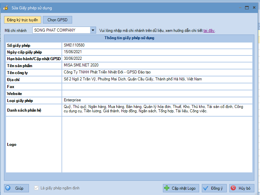The height and width of the screenshot is (195, 260).
Task: Click the Đăng ký trực tuyến button
Action: pyautogui.click(x=23, y=20)
